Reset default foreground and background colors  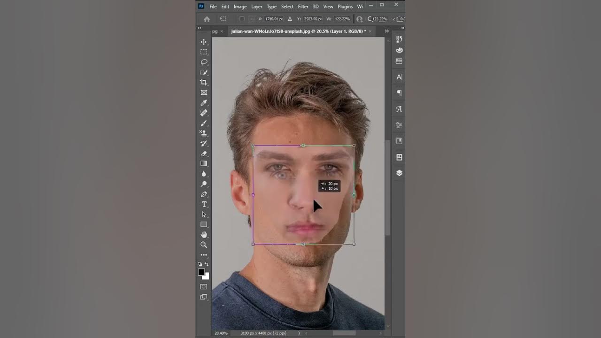tap(200, 264)
